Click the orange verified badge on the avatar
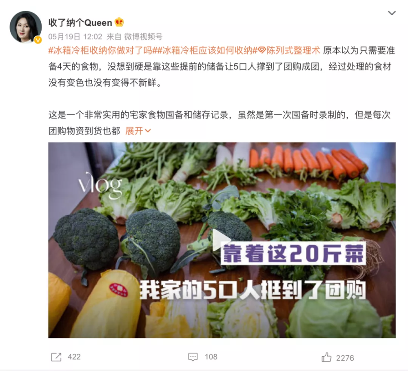The width and height of the screenshot is (408, 371). [38, 40]
